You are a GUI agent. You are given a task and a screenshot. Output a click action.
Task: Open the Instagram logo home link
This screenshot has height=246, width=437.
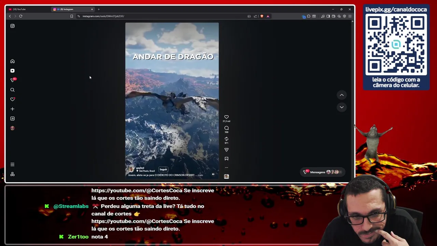pyautogui.click(x=12, y=26)
